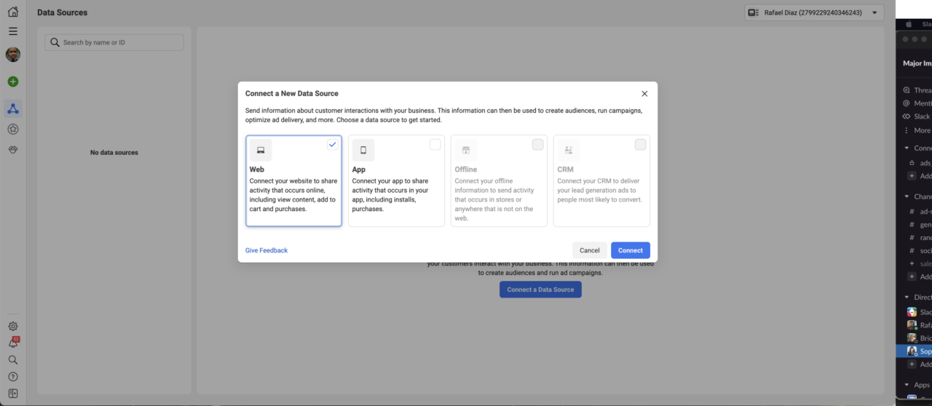This screenshot has width=932, height=406.
Task: Click the green plus create icon
Action: click(13, 81)
